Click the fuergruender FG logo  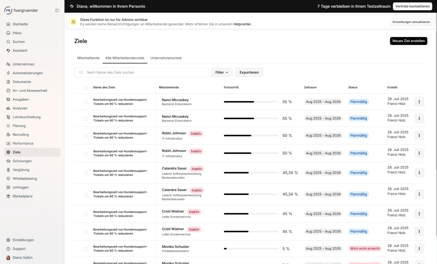[x=8, y=10]
